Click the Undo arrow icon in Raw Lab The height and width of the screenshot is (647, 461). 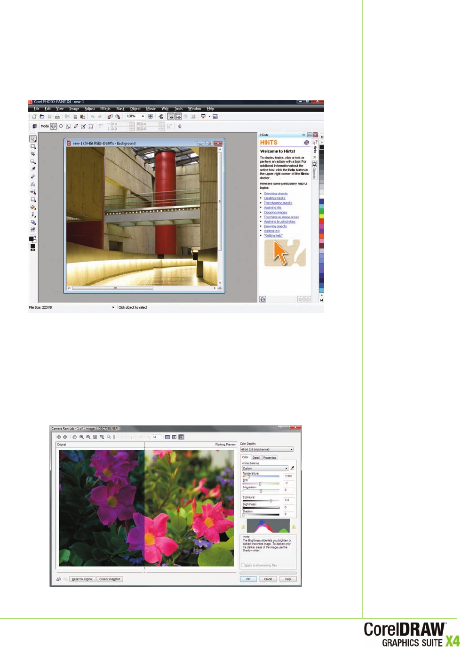(x=58, y=579)
